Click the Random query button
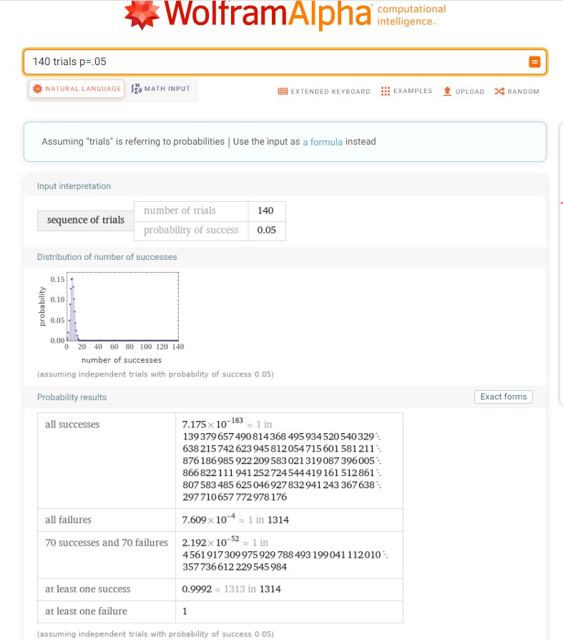Screen dimensions: 563x640 pyautogui.click(x=517, y=92)
